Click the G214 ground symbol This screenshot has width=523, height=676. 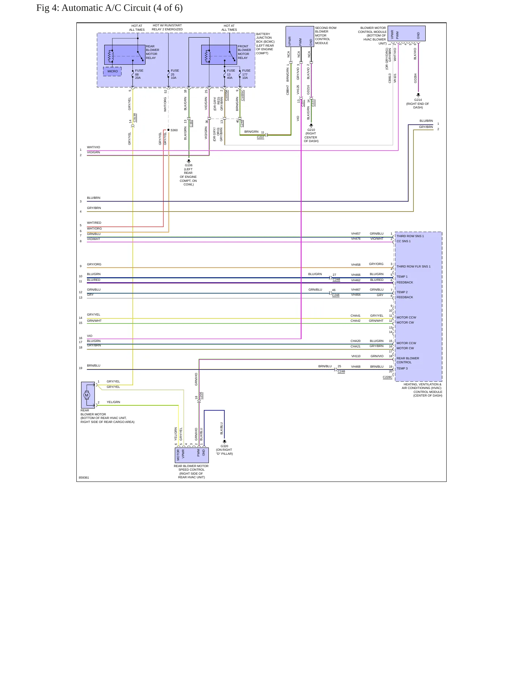click(x=418, y=95)
